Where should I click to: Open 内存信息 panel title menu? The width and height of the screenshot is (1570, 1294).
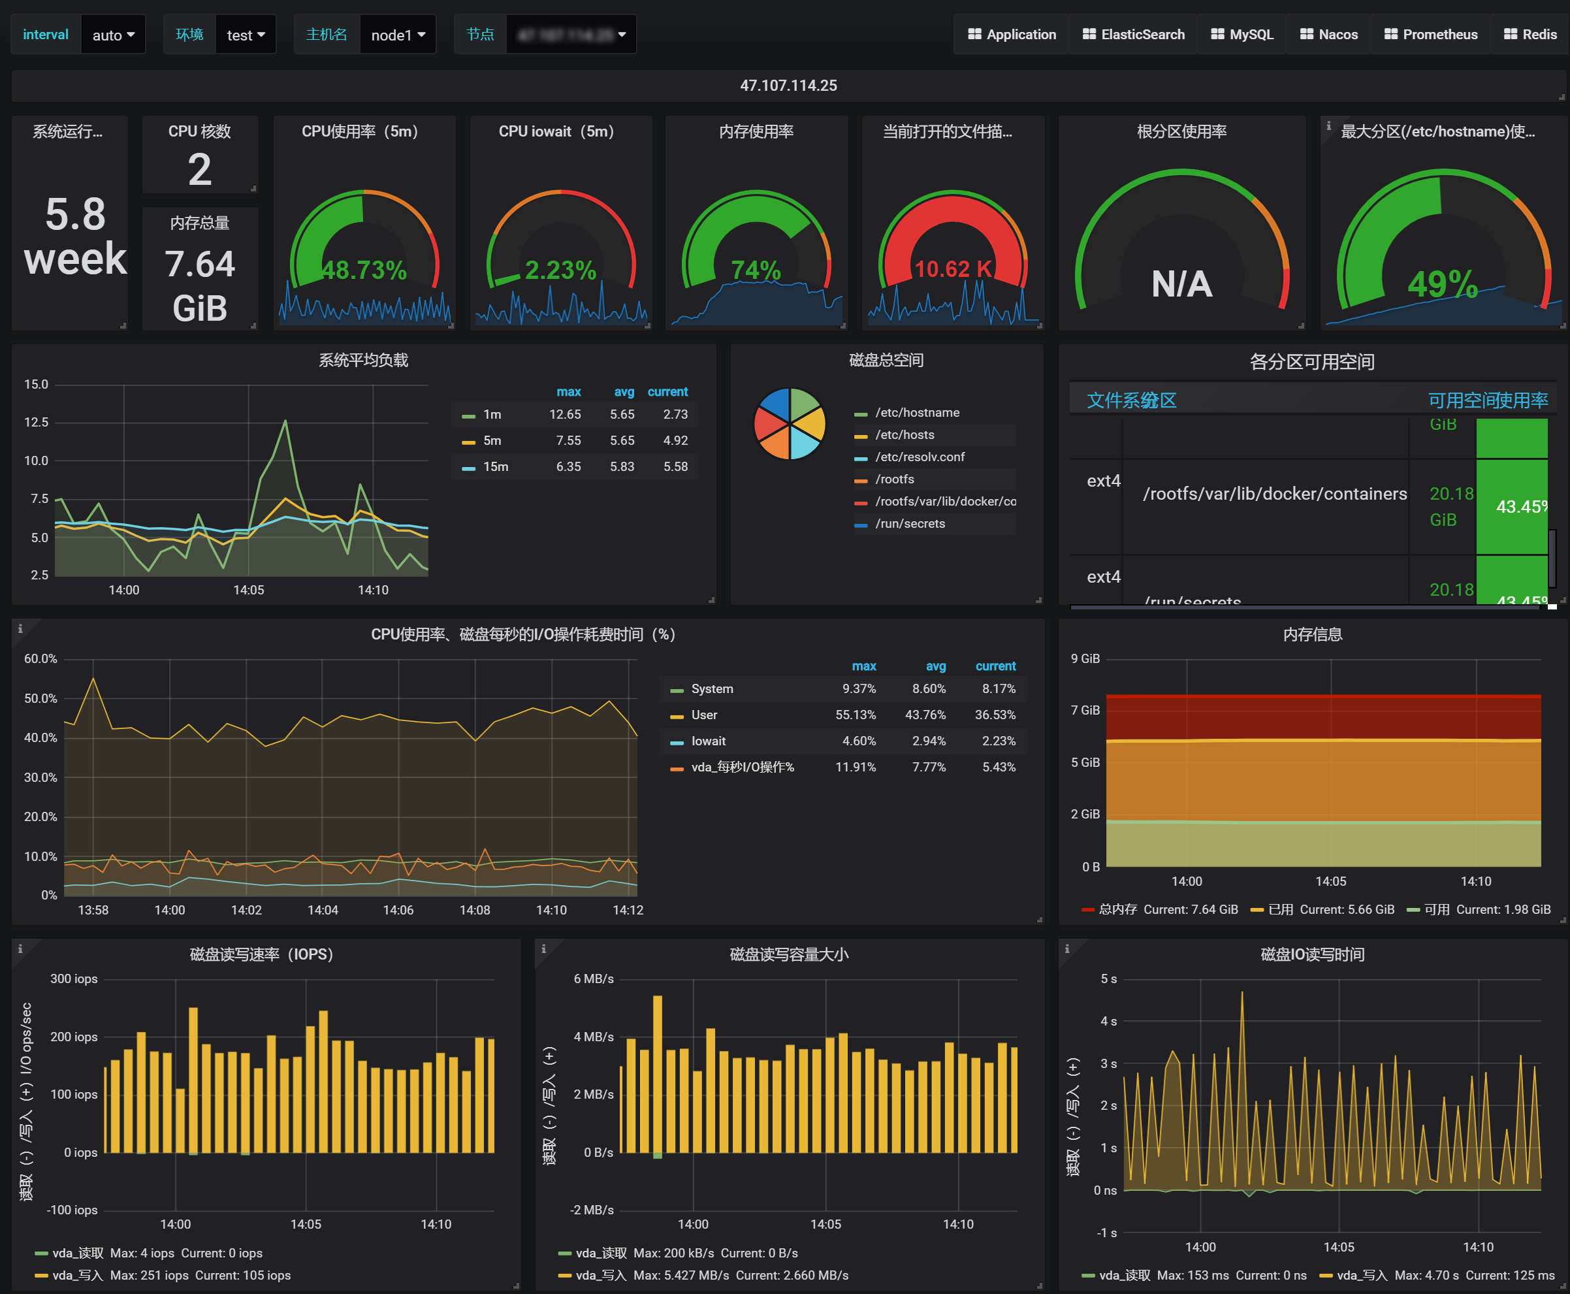[1312, 634]
